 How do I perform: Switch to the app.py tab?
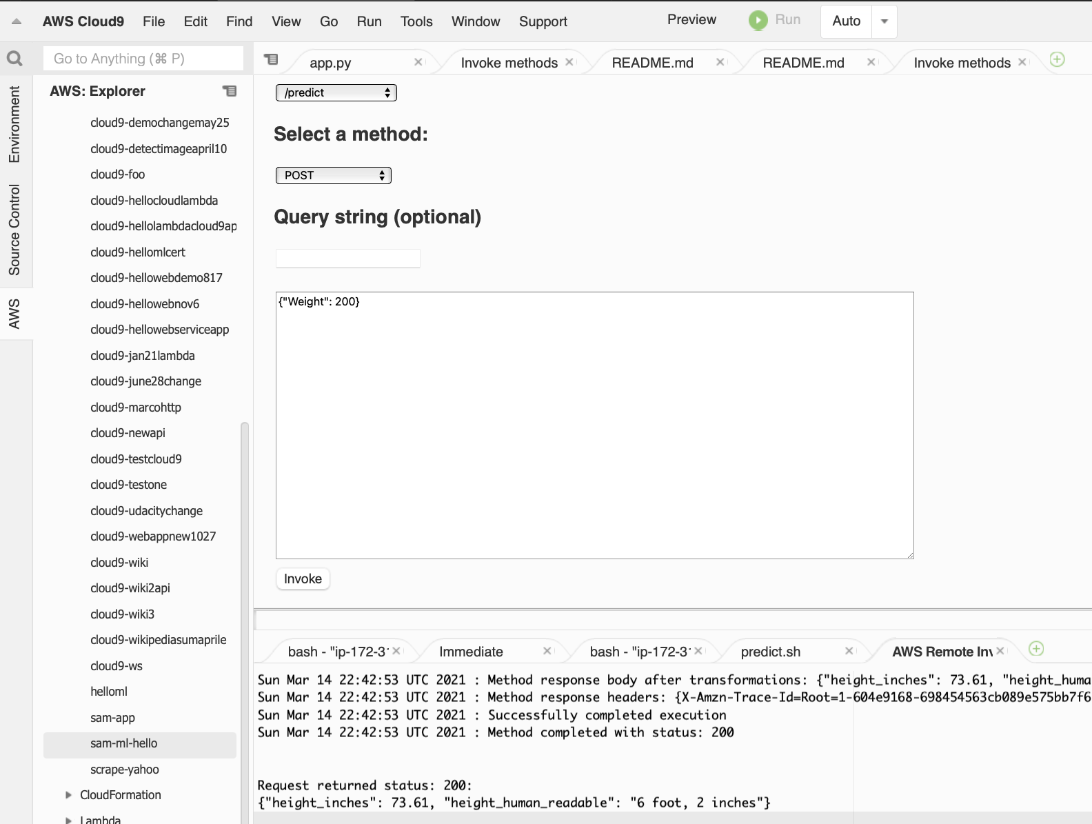tap(330, 63)
